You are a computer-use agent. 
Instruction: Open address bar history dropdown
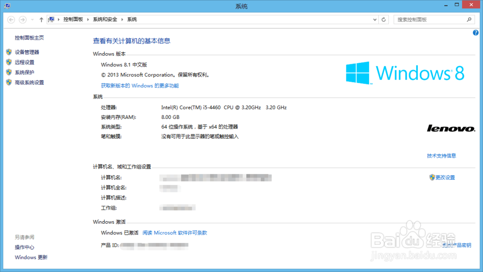(x=375, y=20)
